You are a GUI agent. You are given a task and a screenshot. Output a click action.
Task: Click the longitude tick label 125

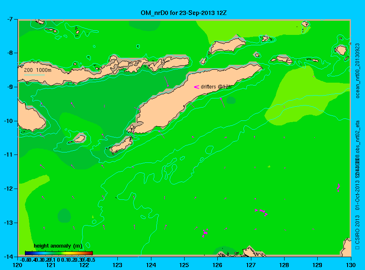pyautogui.click(x=184, y=265)
